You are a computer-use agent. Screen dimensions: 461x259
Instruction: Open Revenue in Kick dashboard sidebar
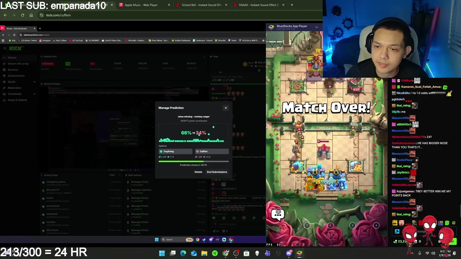[x=13, y=70]
